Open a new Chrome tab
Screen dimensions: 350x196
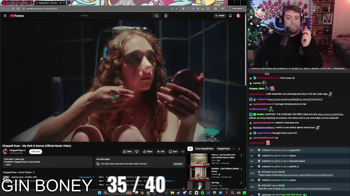pyautogui.click(x=69, y=3)
